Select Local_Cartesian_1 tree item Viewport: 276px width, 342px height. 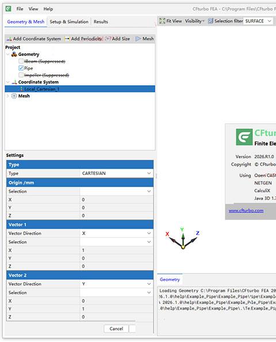coord(80,89)
